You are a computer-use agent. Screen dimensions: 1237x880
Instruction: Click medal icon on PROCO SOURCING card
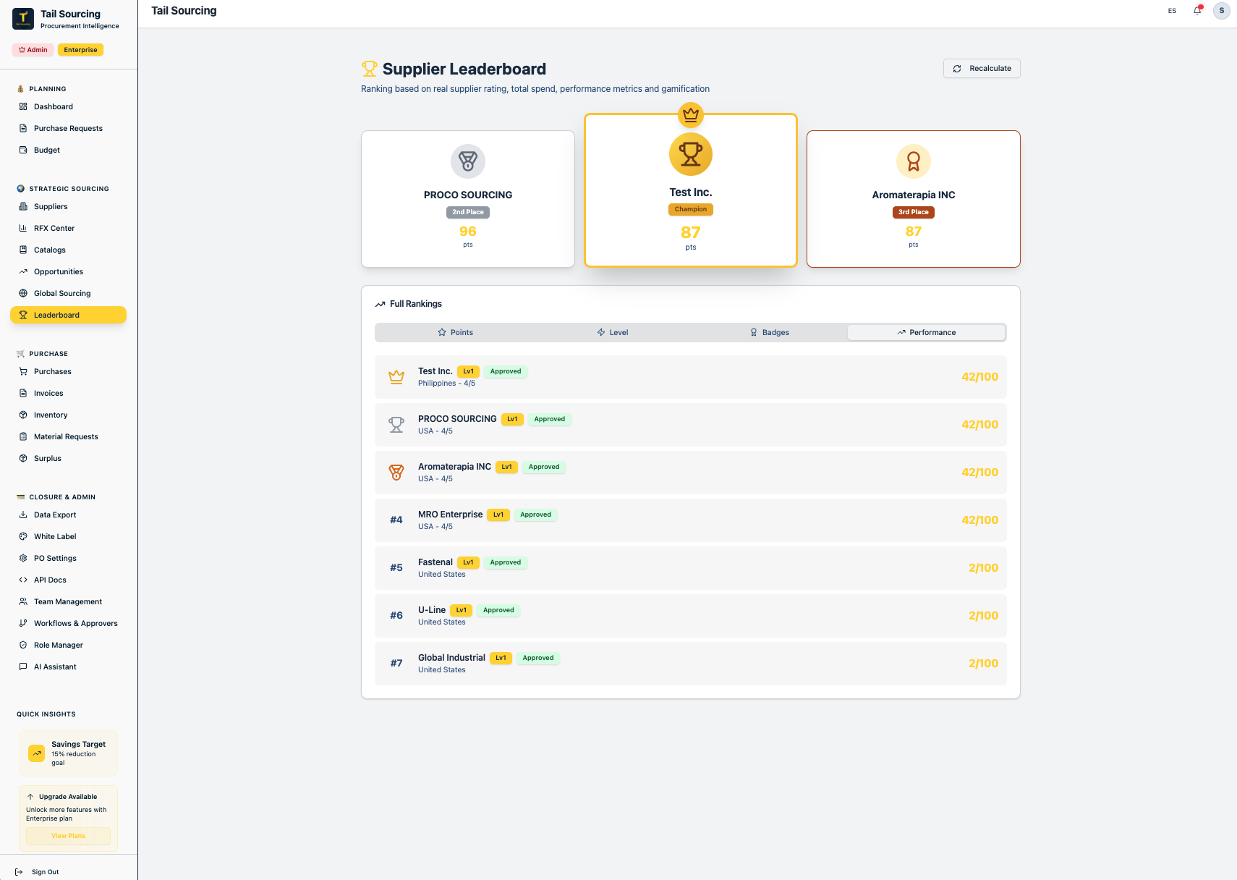[468, 161]
